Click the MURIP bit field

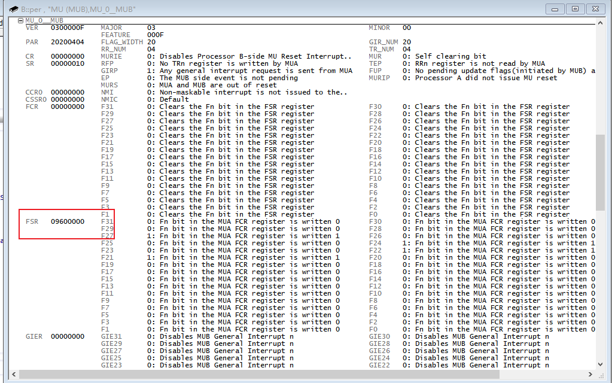coord(463,78)
